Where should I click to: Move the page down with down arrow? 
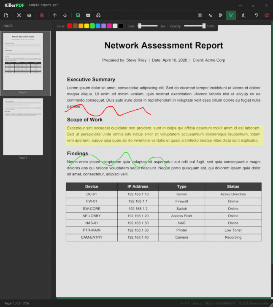pos(65,16)
